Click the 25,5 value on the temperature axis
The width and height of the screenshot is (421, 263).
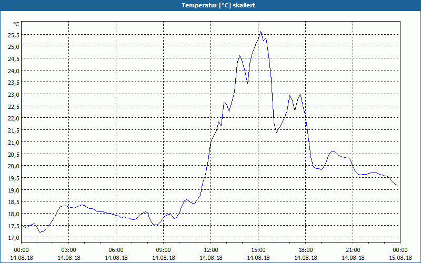tap(14, 35)
